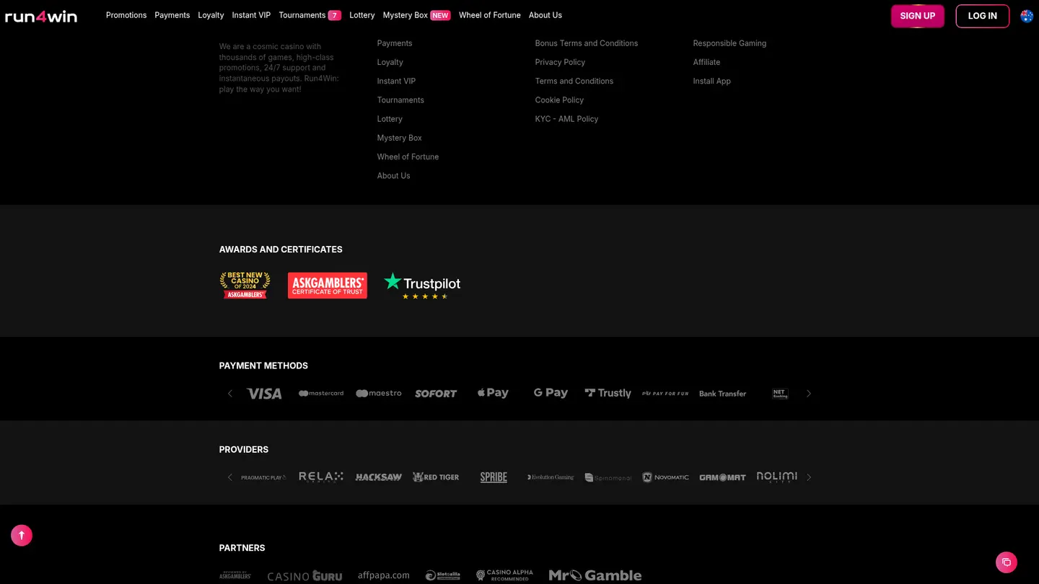1039x584 pixels.
Task: Click the Bank Transfer payment logo
Action: tap(722, 394)
